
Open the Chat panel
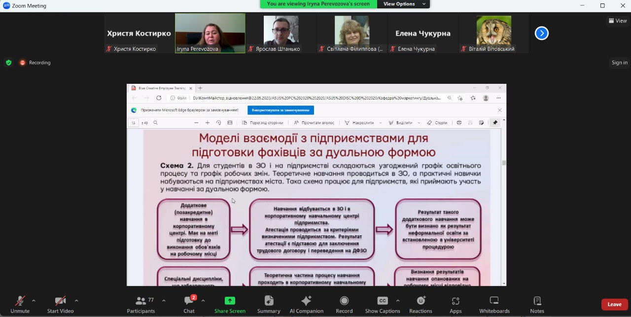[189, 304]
